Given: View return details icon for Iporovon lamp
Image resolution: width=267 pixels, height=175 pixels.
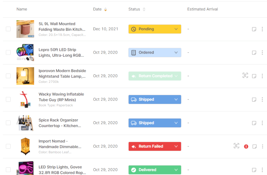Looking at the screenshot, I should (245, 76).
